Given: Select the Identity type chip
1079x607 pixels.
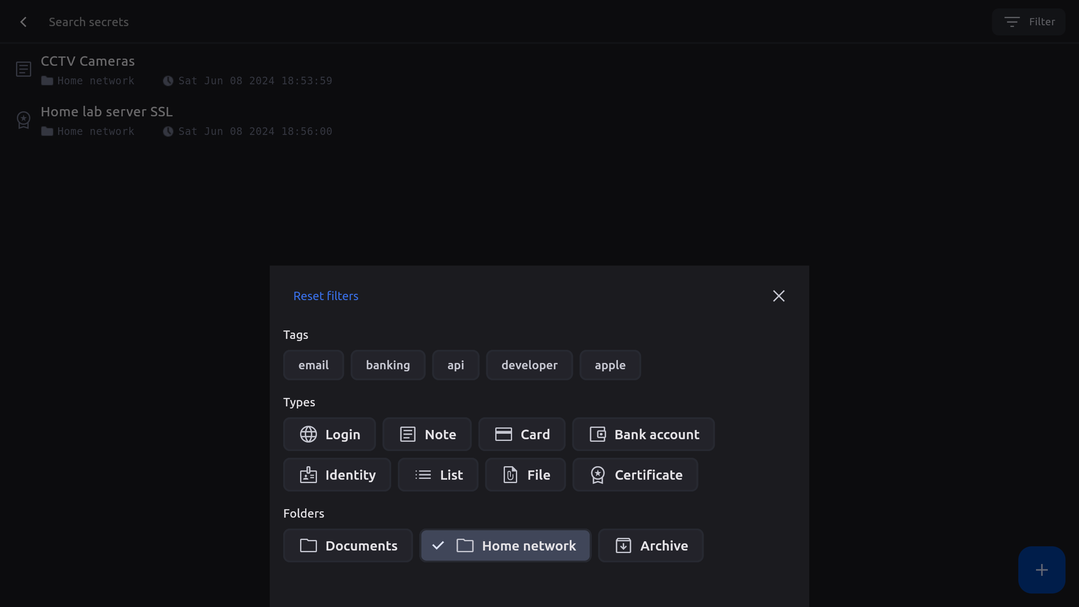Looking at the screenshot, I should (337, 475).
